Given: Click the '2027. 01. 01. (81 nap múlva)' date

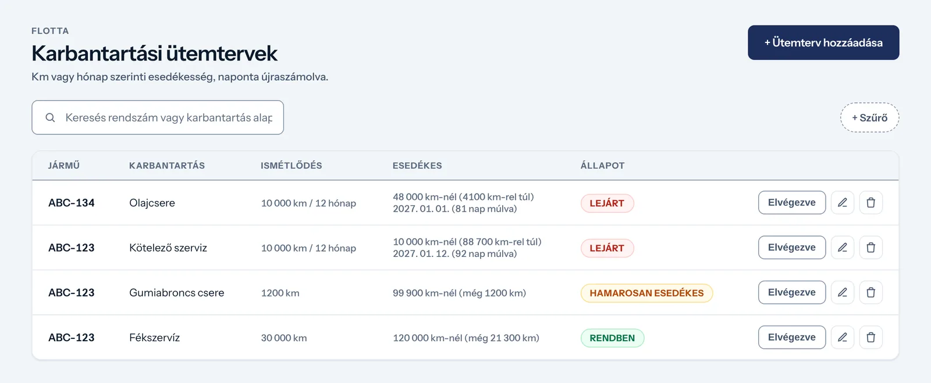Looking at the screenshot, I should [454, 209].
